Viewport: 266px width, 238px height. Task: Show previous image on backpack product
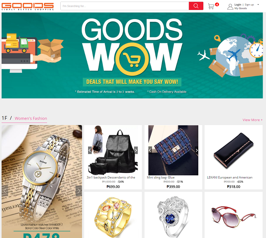click(90, 150)
